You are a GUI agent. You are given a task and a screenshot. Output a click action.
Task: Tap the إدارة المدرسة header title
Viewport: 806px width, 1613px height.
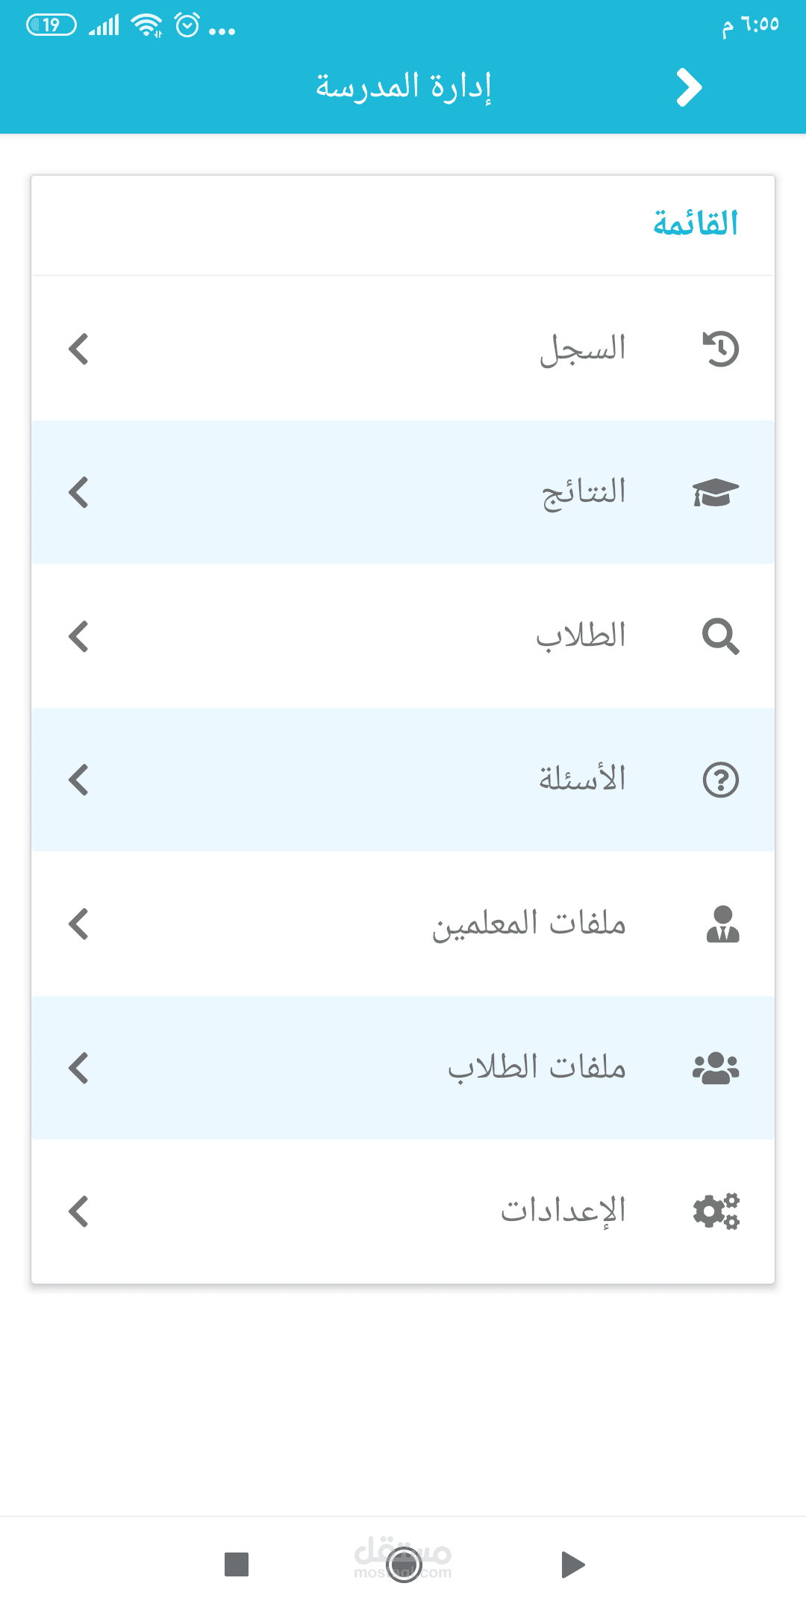[x=403, y=87]
